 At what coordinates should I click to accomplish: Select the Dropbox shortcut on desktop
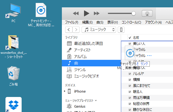[13, 104]
